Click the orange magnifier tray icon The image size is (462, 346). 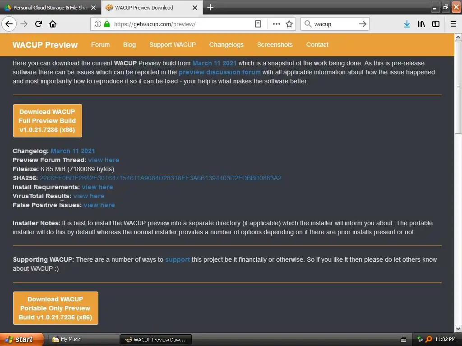pos(429,339)
